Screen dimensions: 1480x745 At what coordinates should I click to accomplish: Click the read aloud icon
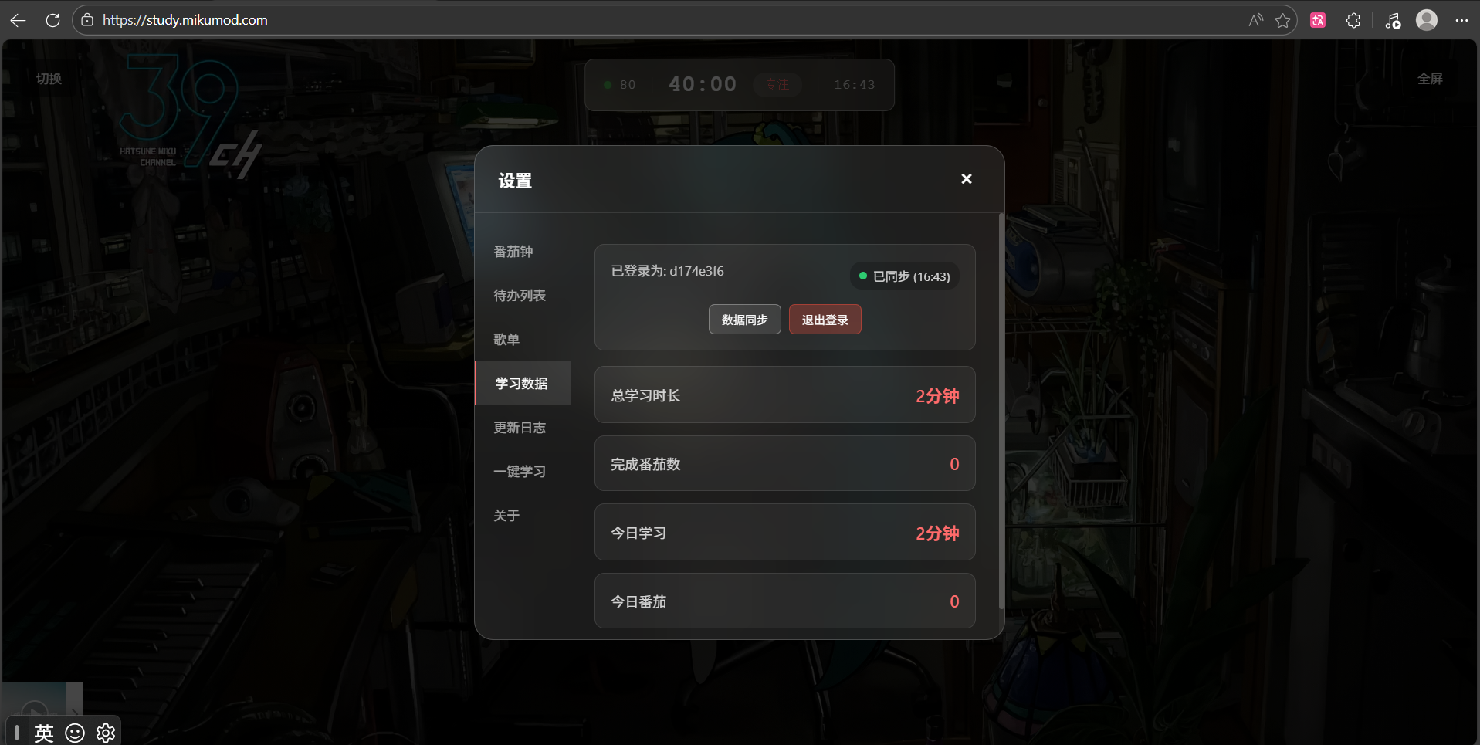[1256, 20]
